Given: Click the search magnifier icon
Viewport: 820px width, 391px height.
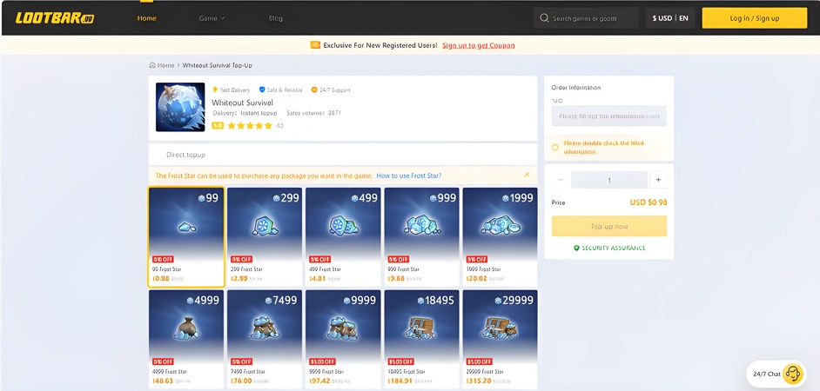Looking at the screenshot, I should point(544,18).
